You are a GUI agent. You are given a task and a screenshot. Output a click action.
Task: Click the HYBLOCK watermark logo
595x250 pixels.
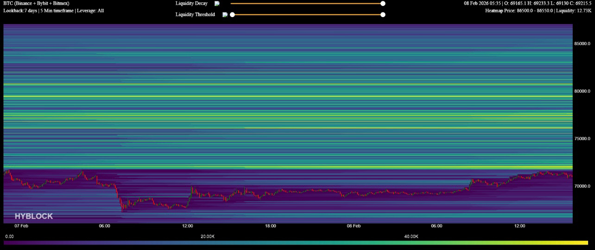click(34, 216)
